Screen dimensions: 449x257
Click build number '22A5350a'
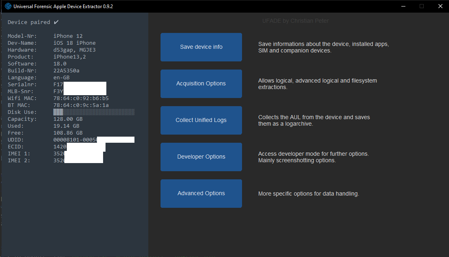click(x=66, y=71)
